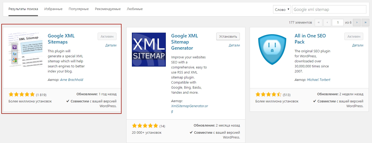The image size is (372, 143).
Task: Go to the next results page
Action: pyautogui.click(x=357, y=23)
